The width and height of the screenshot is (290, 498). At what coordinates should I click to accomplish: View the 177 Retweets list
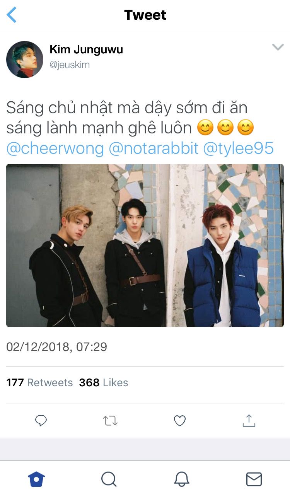coord(39,382)
